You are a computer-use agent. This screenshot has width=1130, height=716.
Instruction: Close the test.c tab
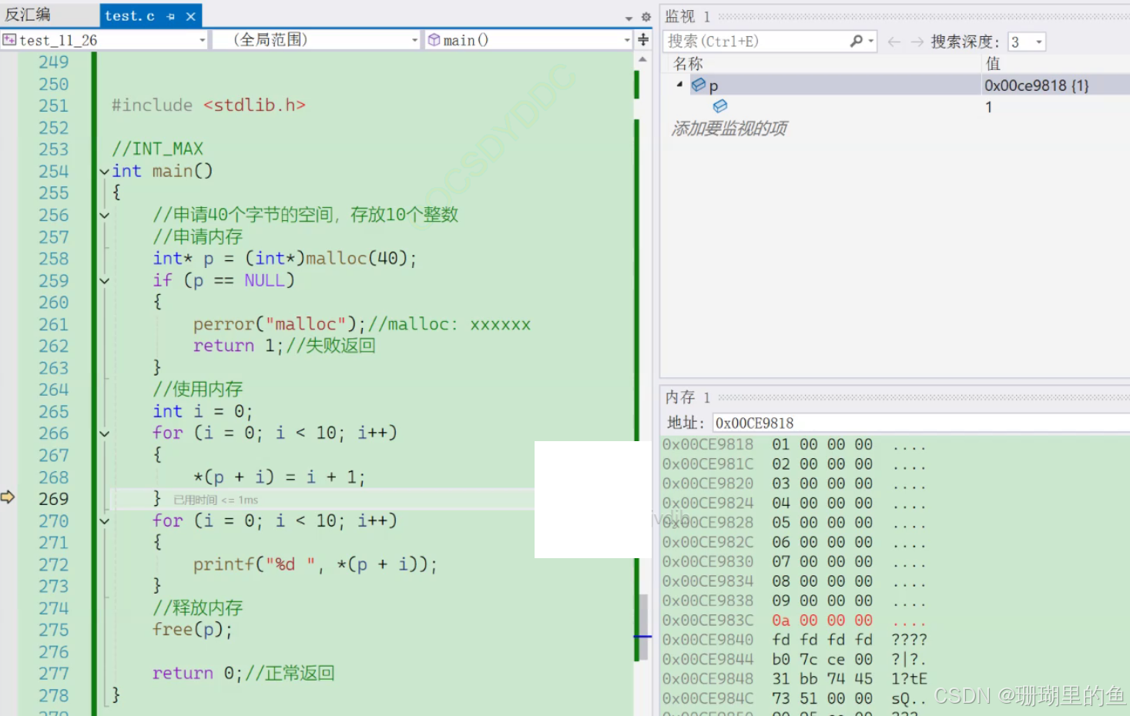[191, 16]
